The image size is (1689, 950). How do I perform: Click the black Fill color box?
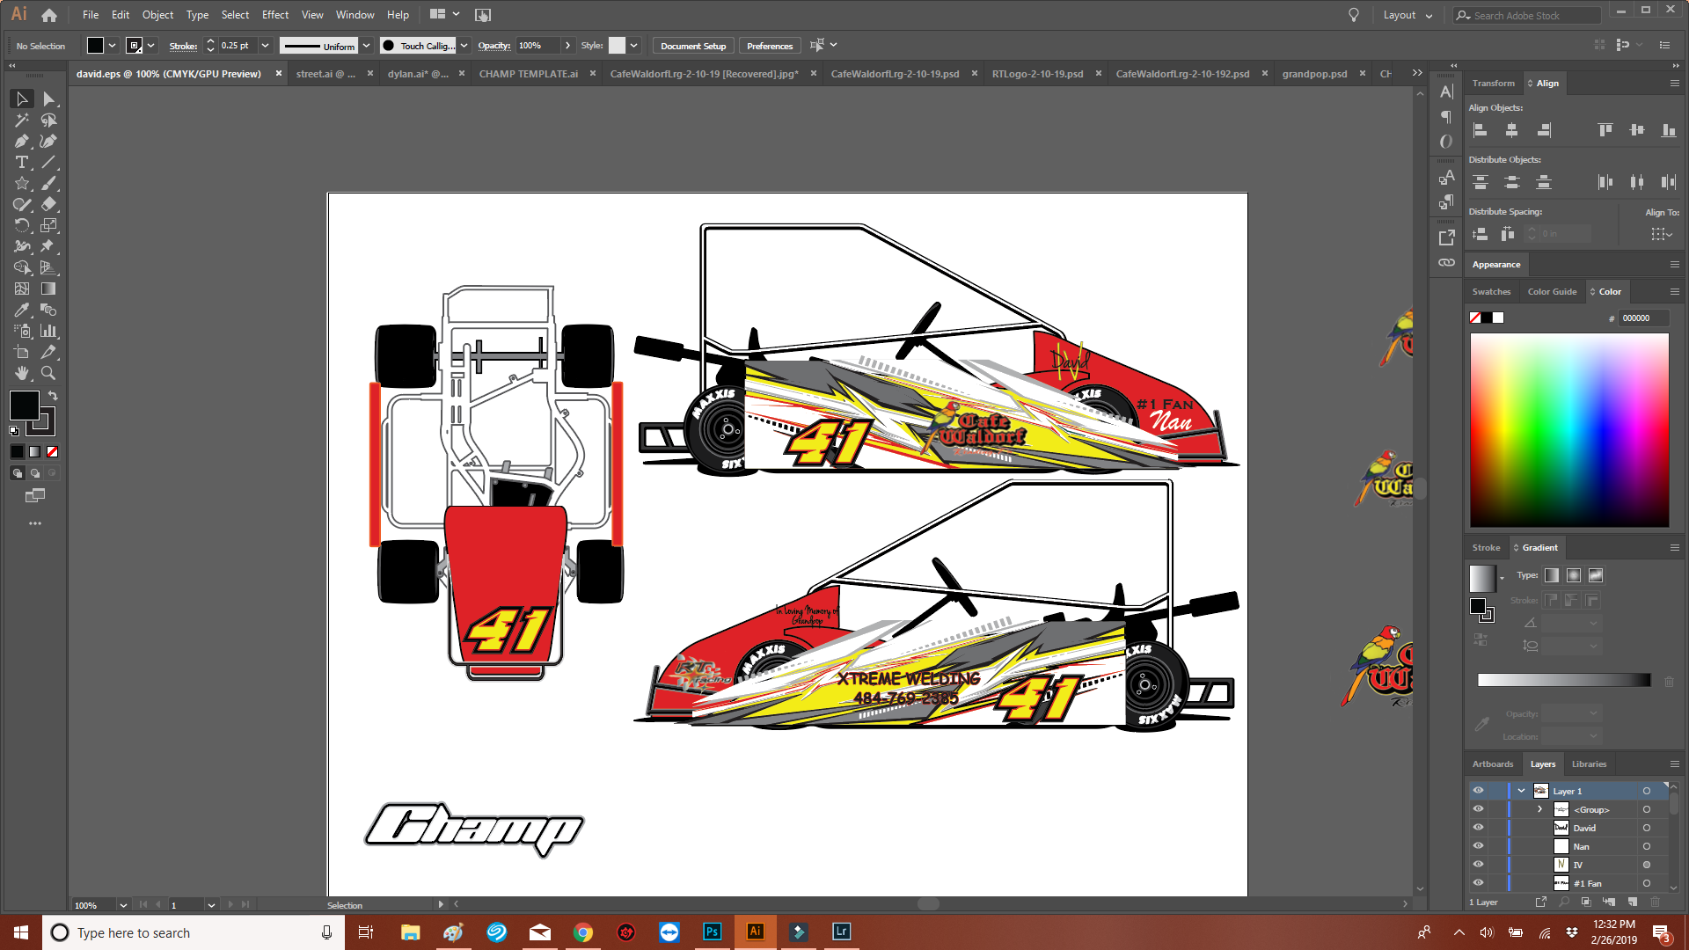pyautogui.click(x=24, y=406)
